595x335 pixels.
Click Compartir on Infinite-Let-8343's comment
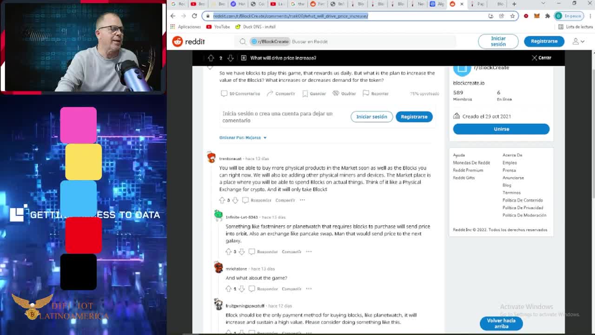[x=291, y=252]
